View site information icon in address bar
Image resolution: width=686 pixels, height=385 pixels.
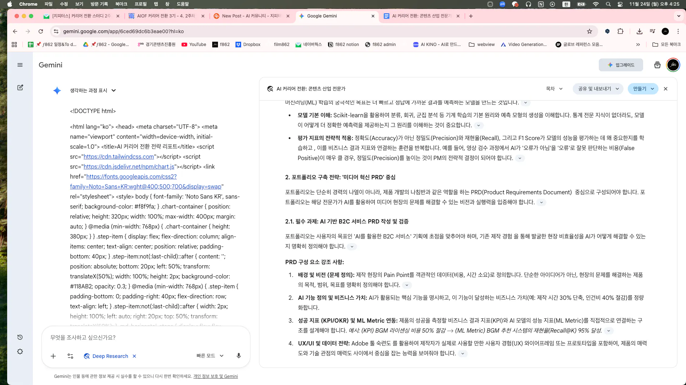coord(56,31)
